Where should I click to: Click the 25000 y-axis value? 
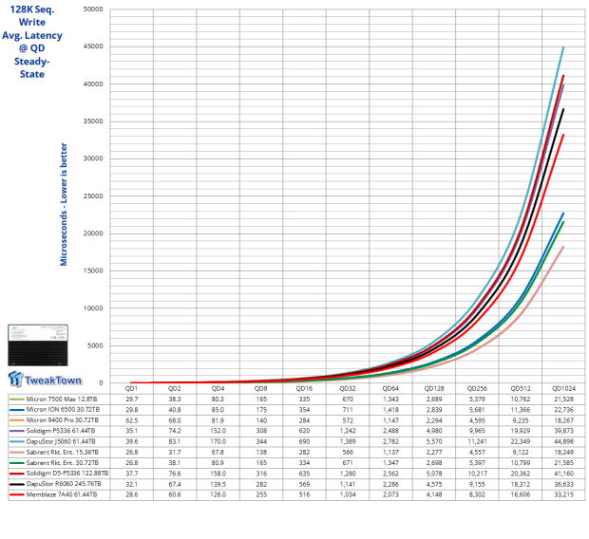pos(93,195)
